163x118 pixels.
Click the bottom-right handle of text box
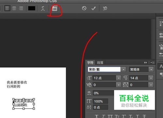point(34,108)
